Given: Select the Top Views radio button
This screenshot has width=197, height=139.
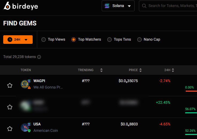Looking at the screenshot, I should tap(44, 40).
